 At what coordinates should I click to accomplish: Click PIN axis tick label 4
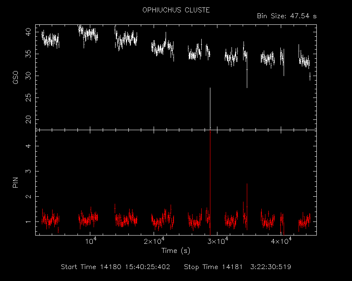29,146
